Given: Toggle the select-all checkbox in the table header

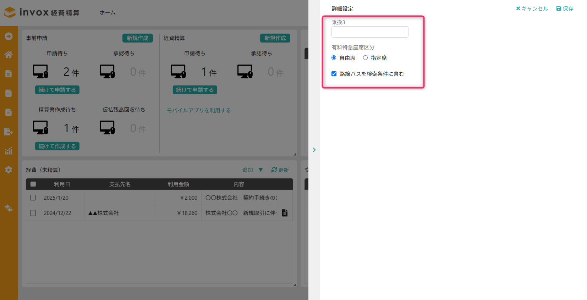Looking at the screenshot, I should tap(33, 184).
